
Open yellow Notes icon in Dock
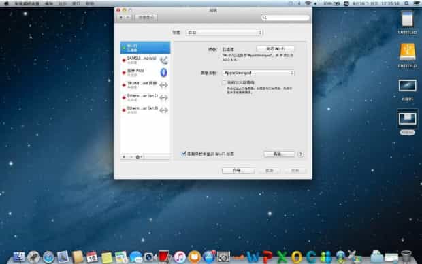[x=107, y=258]
